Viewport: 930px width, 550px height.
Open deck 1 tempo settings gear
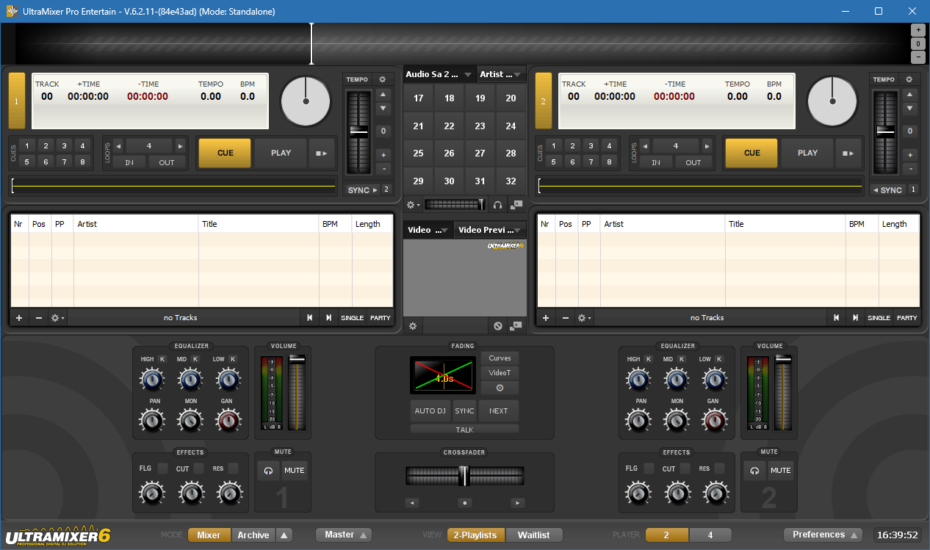[x=382, y=79]
